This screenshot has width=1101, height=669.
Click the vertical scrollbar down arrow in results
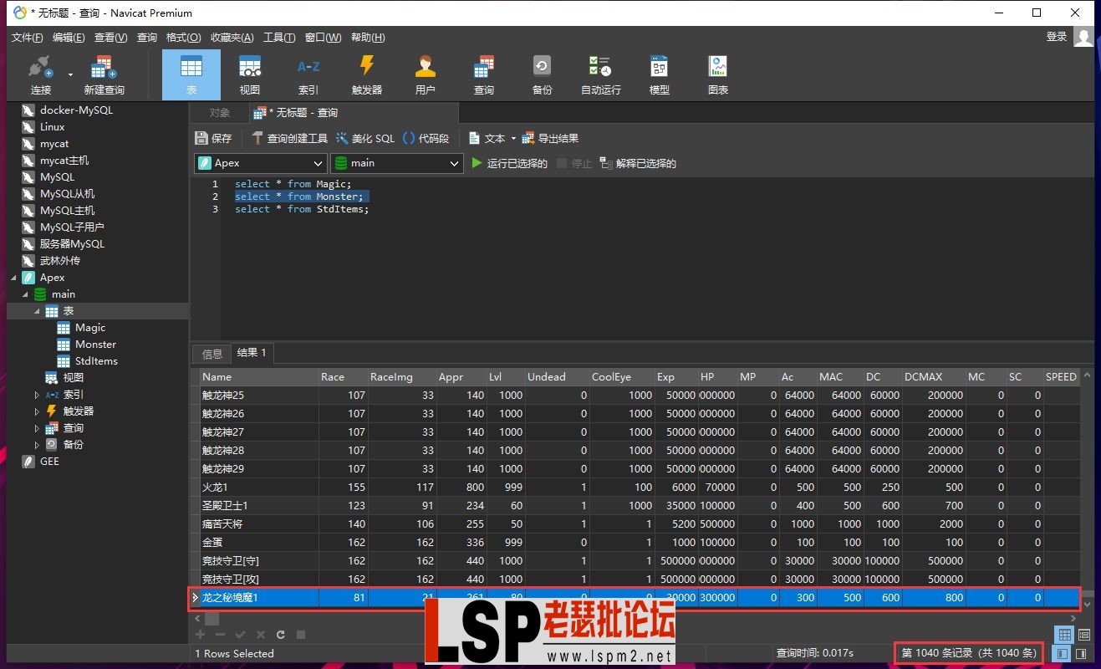coord(1087,603)
